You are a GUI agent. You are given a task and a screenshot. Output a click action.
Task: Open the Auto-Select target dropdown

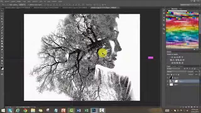(x=22, y=5)
